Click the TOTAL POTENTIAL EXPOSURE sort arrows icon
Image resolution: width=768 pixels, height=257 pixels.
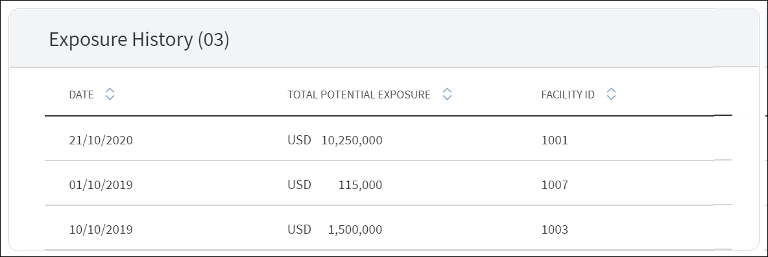coord(447,95)
